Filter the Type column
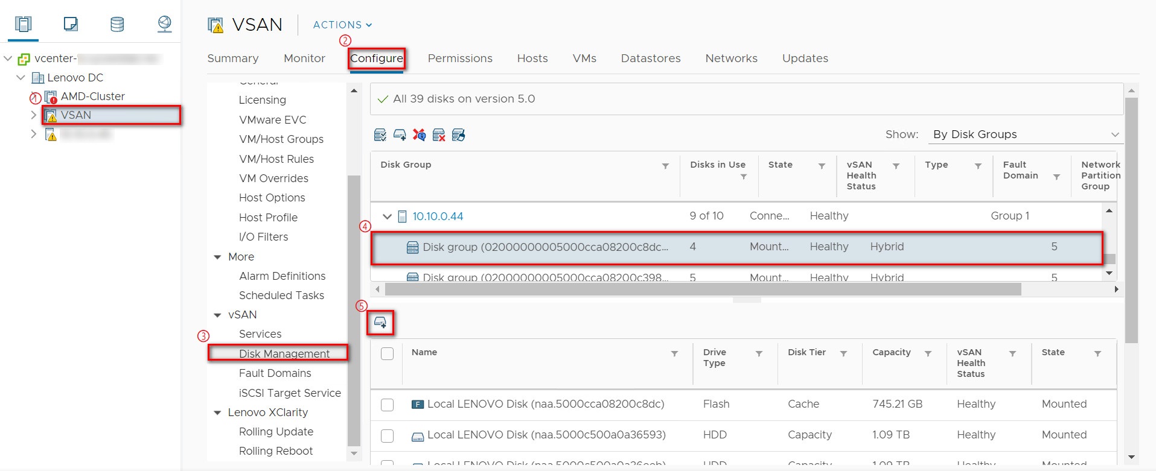Screen dimensions: 1156x471 click(978, 166)
